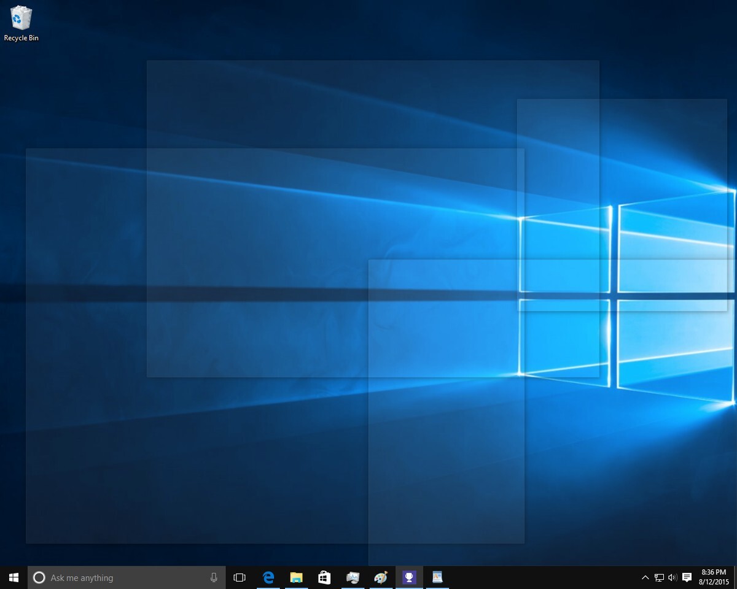Launch the pinned monitor-screen app
Image resolution: width=737 pixels, height=589 pixels.
[353, 577]
